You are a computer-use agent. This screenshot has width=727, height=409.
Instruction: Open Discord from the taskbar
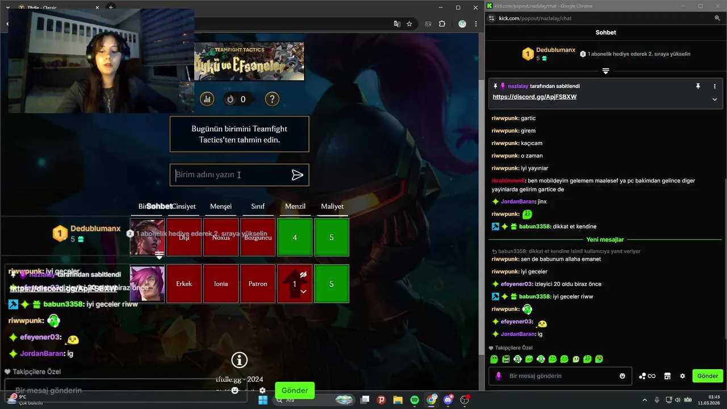click(448, 400)
